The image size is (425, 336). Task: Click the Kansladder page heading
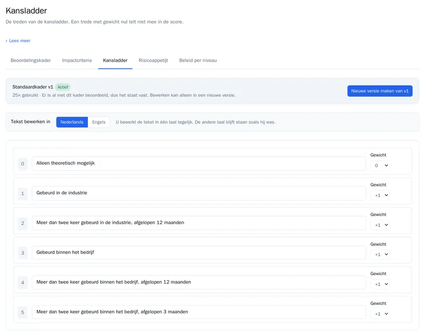(x=26, y=10)
